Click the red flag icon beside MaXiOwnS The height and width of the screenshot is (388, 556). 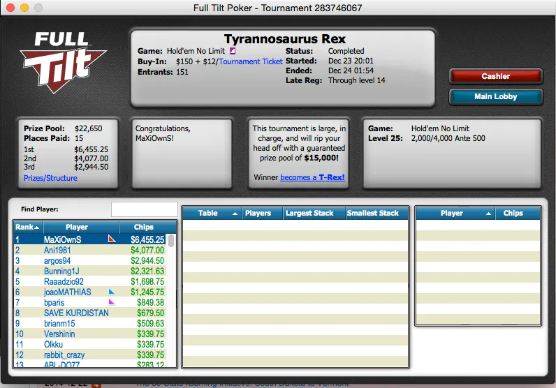[x=110, y=239]
